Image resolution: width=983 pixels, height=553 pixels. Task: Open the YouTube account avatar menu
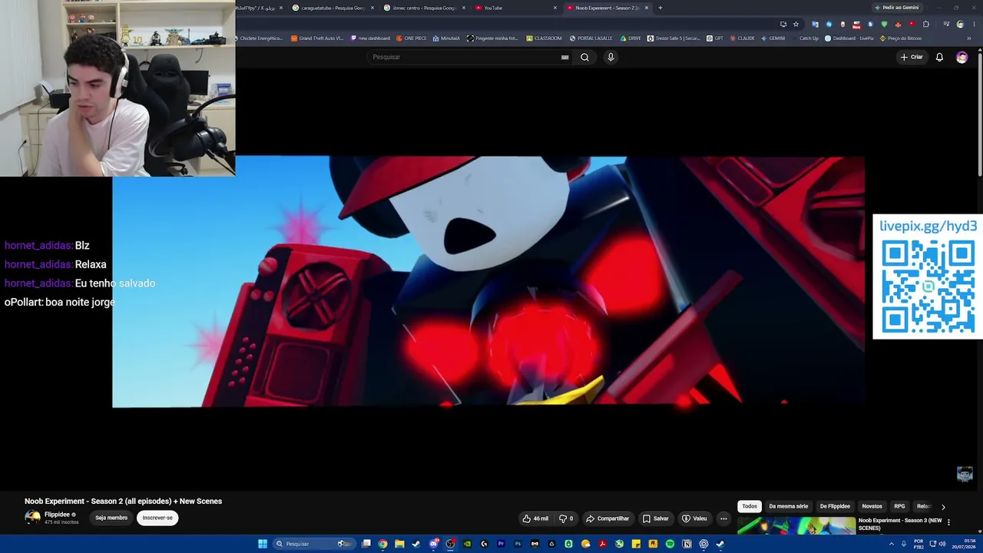(x=961, y=57)
